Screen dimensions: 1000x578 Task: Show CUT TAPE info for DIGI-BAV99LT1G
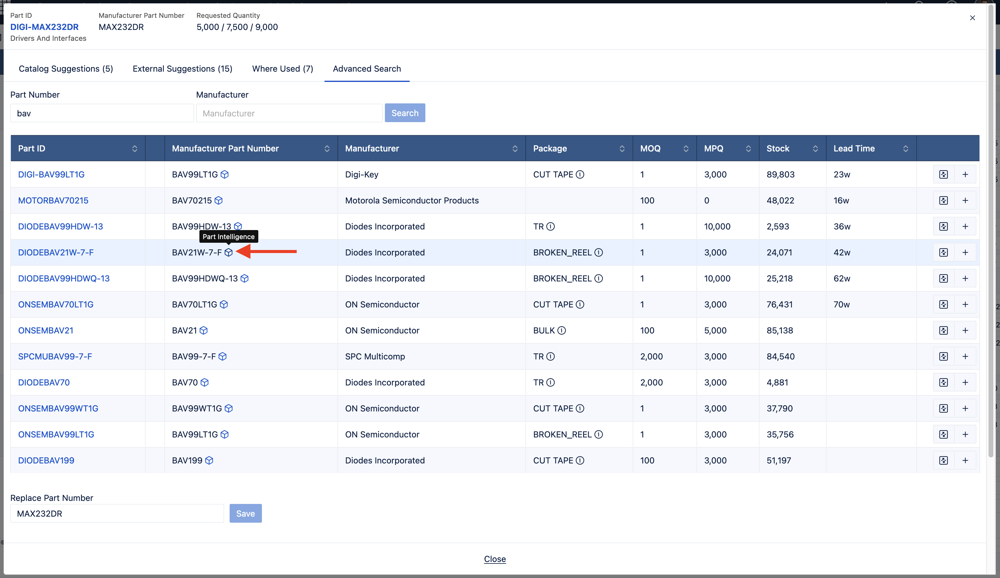pos(580,174)
